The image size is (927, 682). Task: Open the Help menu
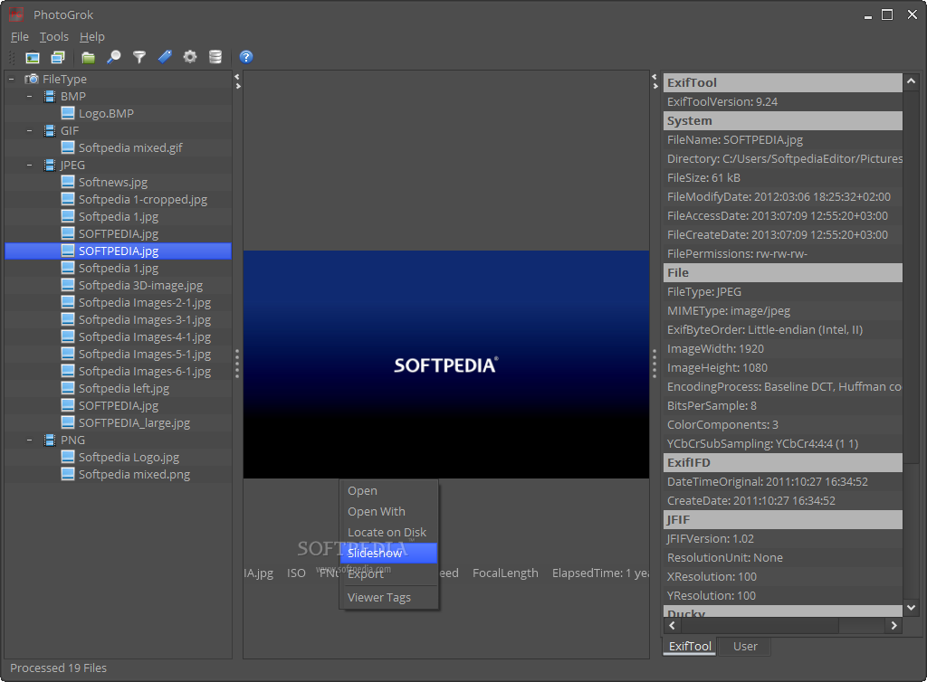coord(92,36)
